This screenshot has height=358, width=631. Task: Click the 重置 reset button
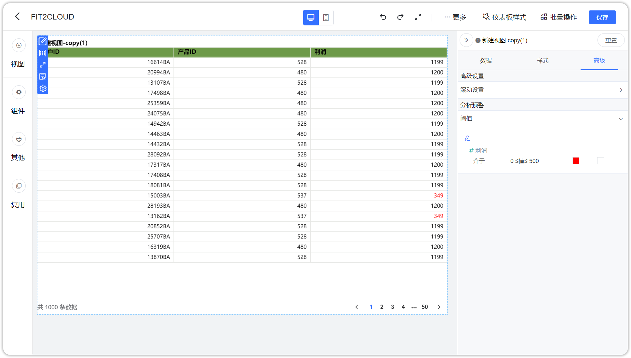pyautogui.click(x=611, y=40)
